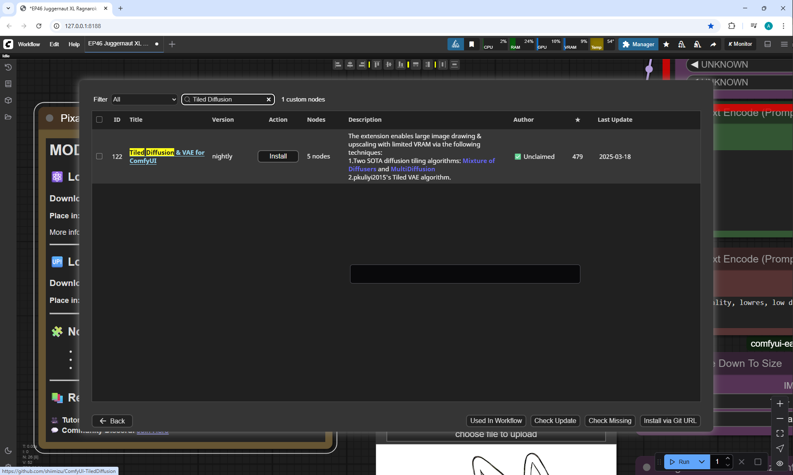This screenshot has height=475, width=793.
Task: Open the Manager panel
Action: 638,44
